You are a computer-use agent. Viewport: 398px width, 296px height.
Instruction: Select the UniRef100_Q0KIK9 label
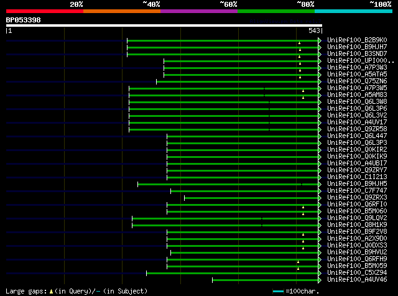[x=357, y=156]
